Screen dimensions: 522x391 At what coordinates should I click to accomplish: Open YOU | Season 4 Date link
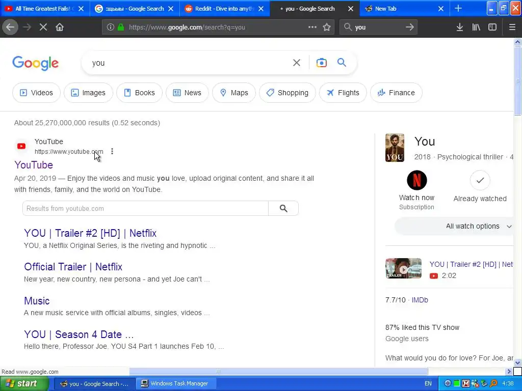pyautogui.click(x=79, y=334)
